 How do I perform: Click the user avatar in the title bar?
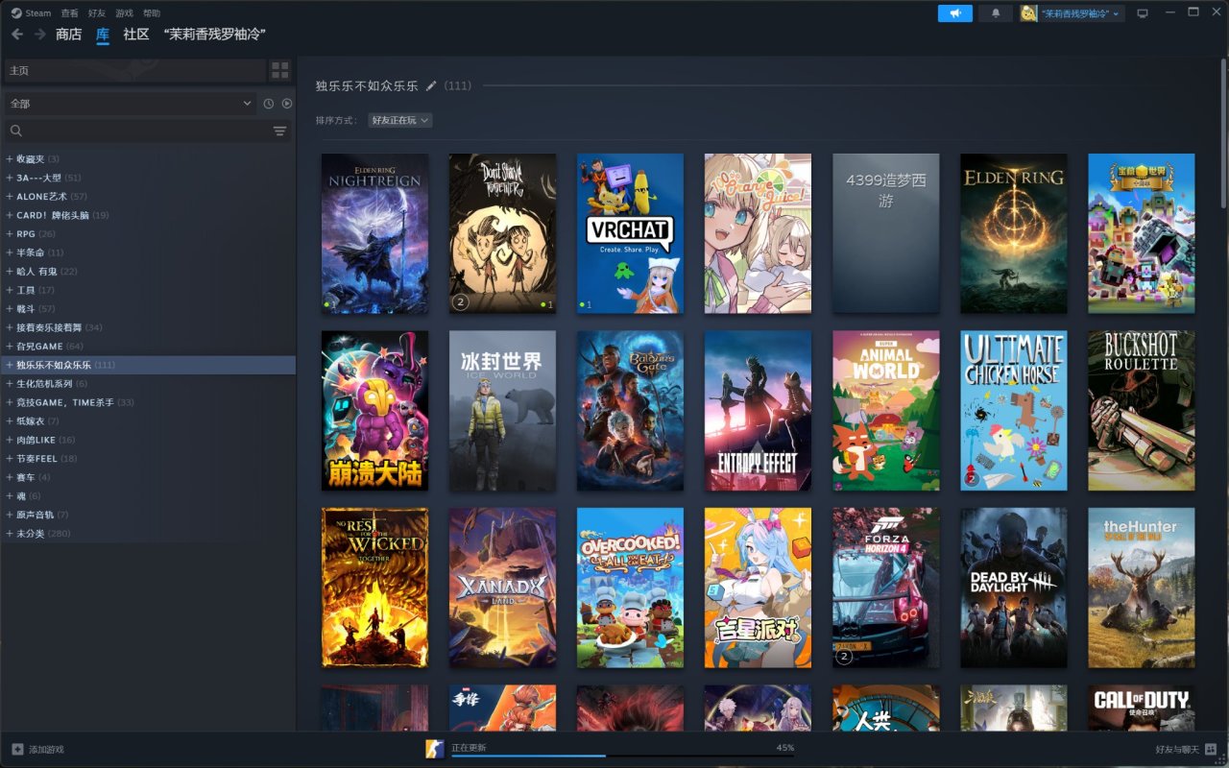[x=1028, y=13]
